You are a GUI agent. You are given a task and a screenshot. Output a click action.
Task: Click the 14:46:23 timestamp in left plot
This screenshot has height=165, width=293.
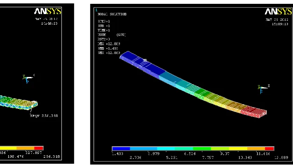(49, 23)
